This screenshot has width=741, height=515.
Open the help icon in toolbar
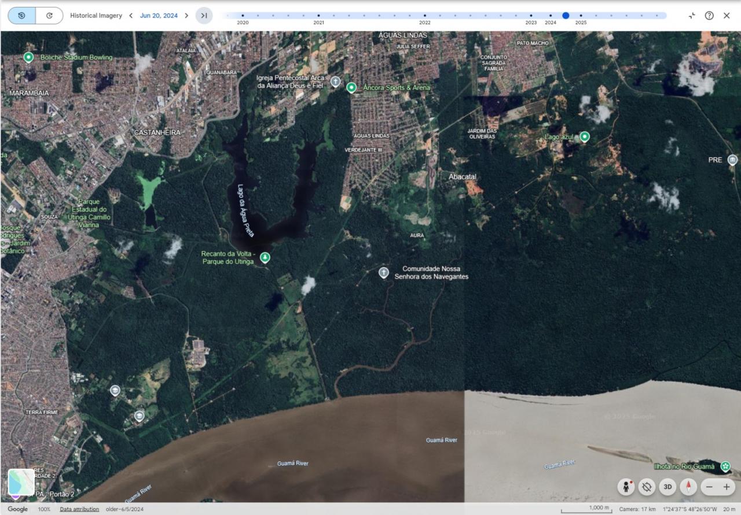coord(709,16)
